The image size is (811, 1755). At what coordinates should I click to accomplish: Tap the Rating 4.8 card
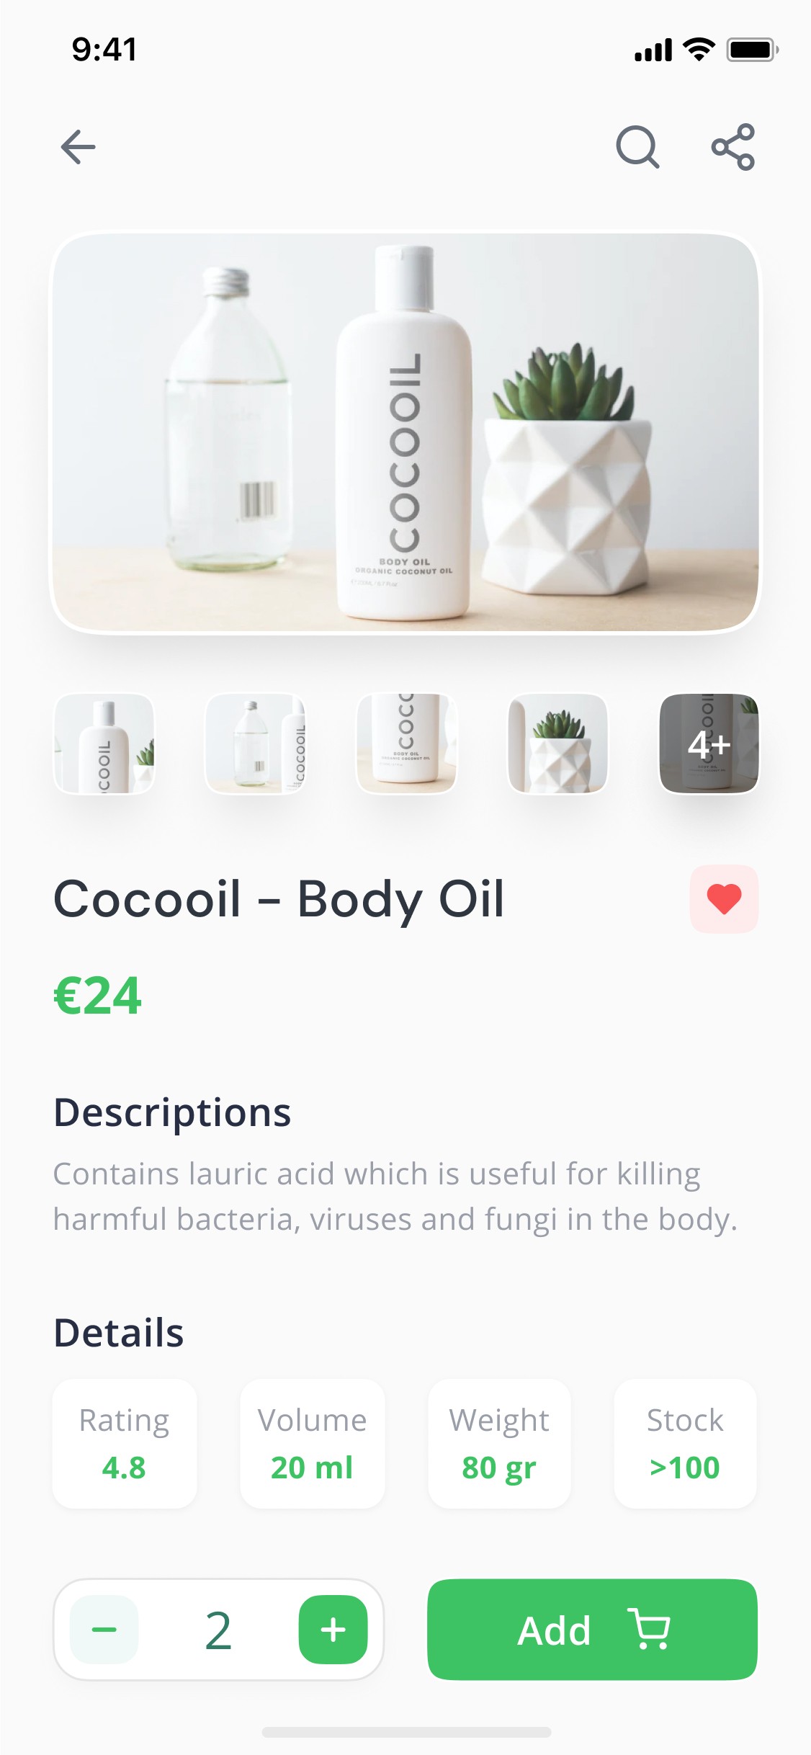125,1444
